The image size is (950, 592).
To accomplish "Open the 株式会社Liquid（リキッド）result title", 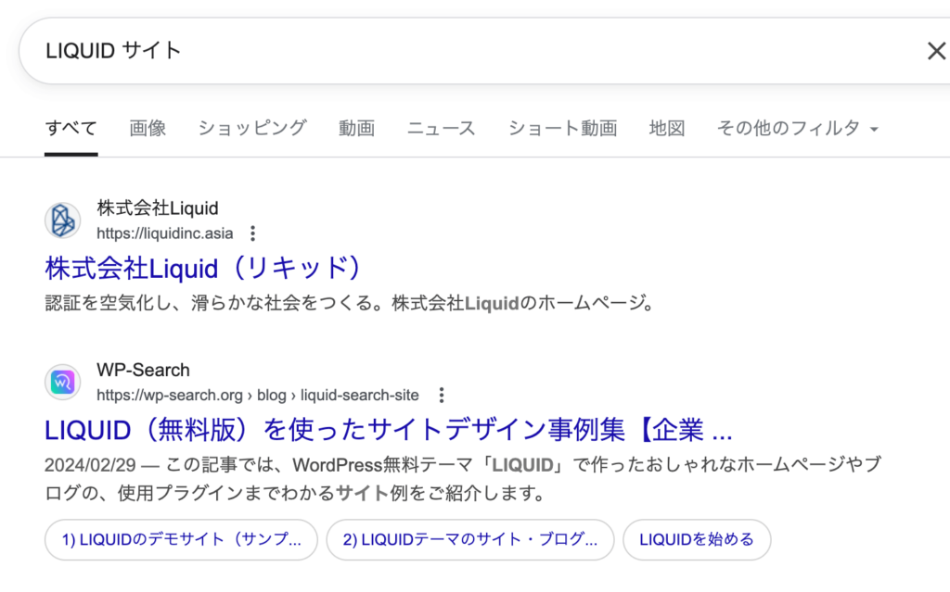I will [203, 268].
